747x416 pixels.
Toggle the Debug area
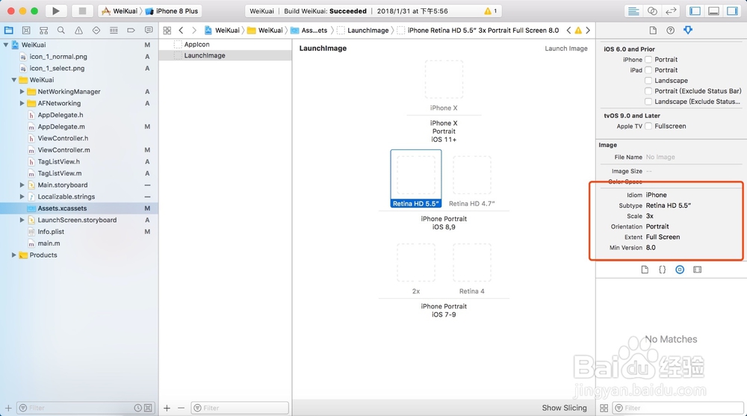click(713, 10)
